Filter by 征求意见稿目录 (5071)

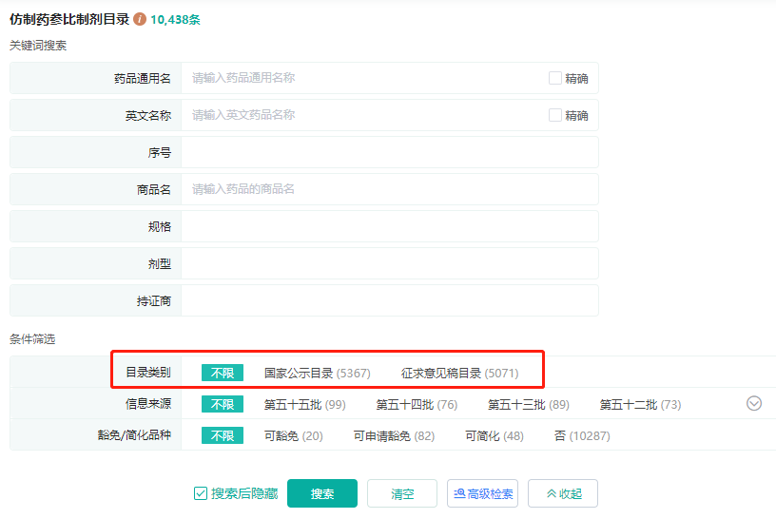(459, 373)
